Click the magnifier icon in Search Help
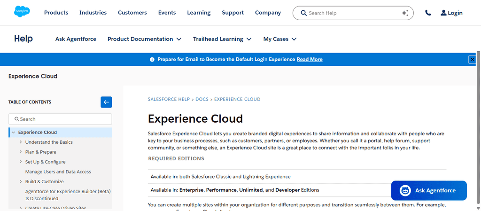 point(304,13)
